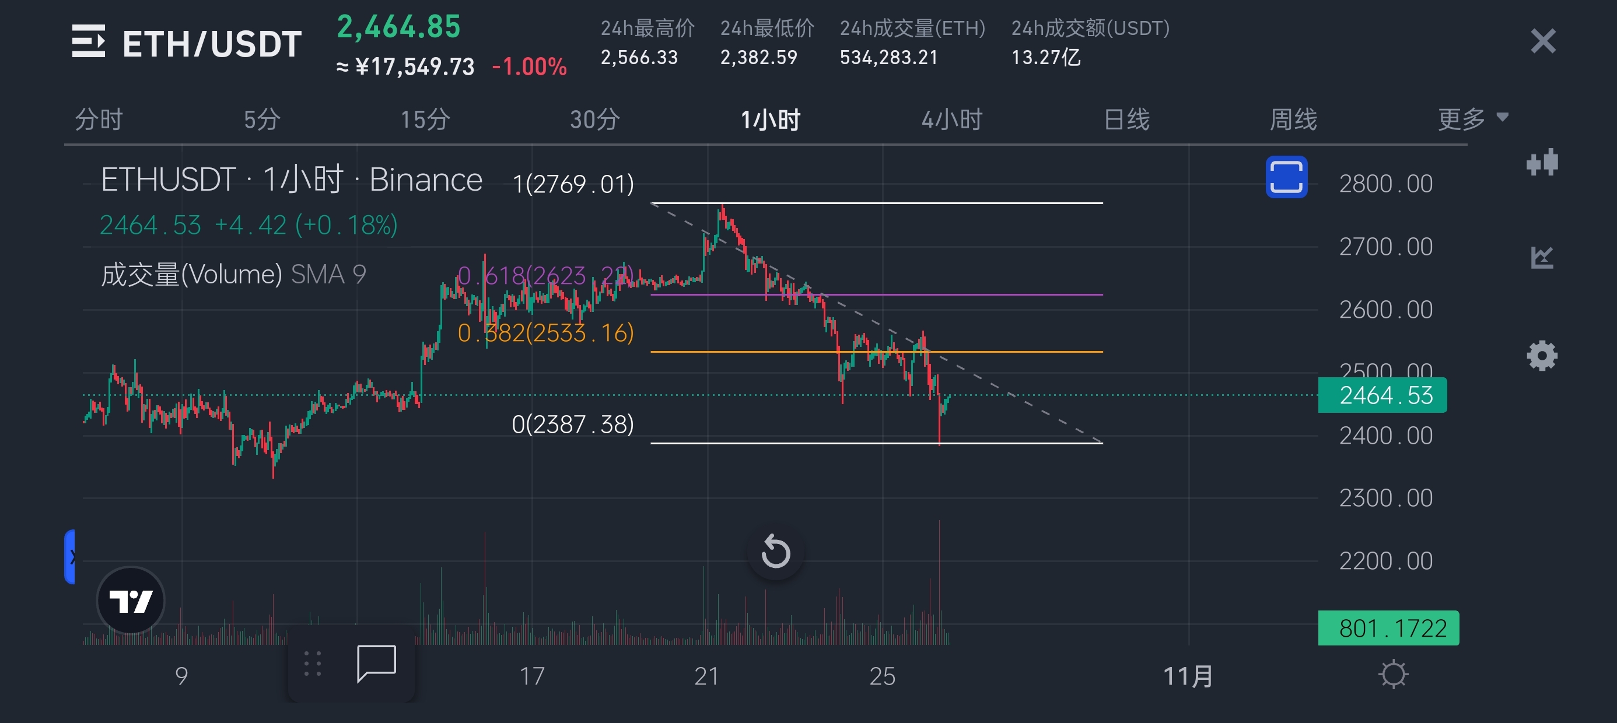Expand the drag handle dots panel
The image size is (1617, 723).
click(x=312, y=663)
